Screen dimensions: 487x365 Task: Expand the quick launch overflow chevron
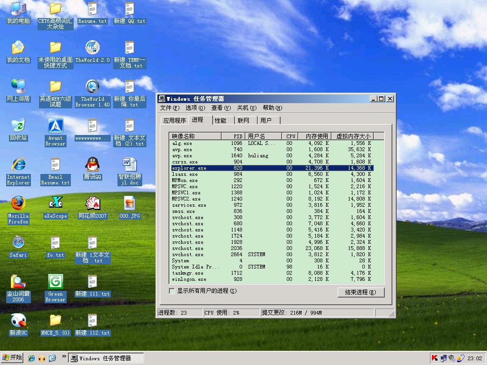pyautogui.click(x=64, y=356)
